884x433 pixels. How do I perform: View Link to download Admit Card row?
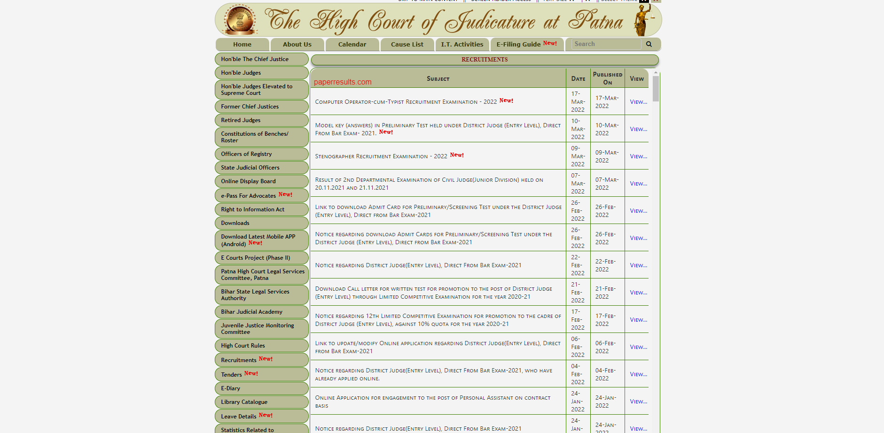[638, 211]
